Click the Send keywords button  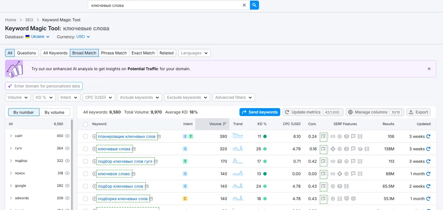click(260, 112)
